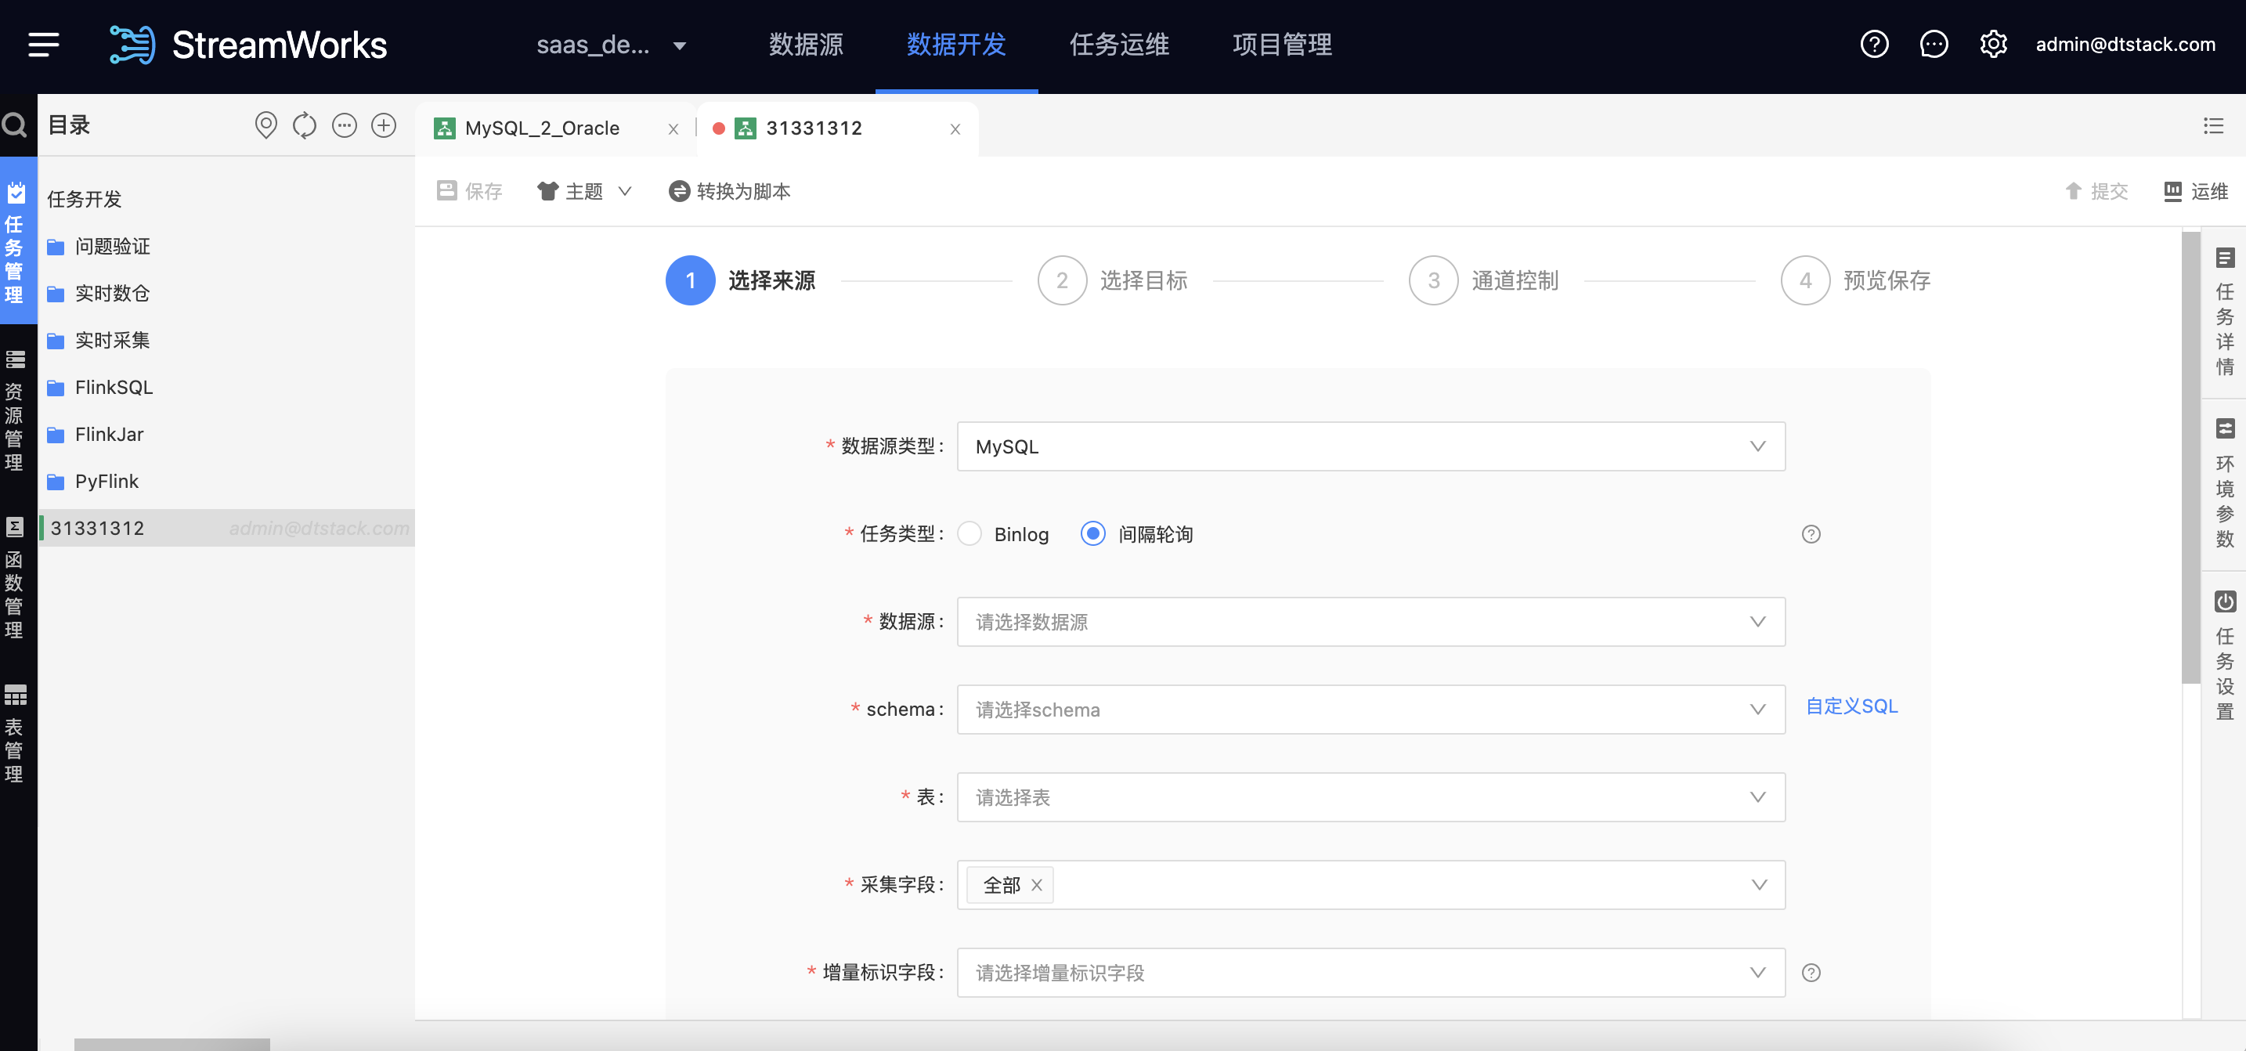Screen dimensions: 2246x1051
Task: Click help icon beside 增量标识字段
Action: tap(1811, 973)
